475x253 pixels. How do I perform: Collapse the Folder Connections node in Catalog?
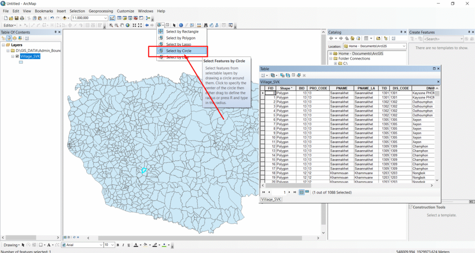pos(331,58)
